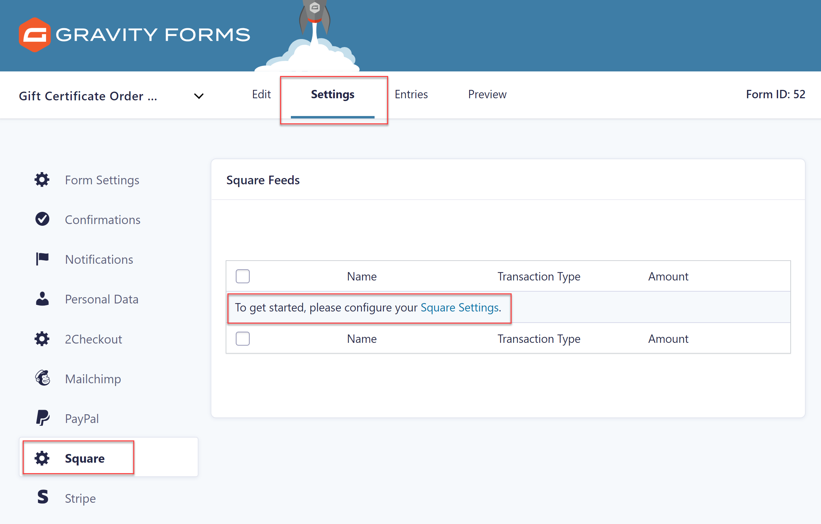Click the Square Feeds panel heading
This screenshot has width=821, height=524.
click(263, 180)
